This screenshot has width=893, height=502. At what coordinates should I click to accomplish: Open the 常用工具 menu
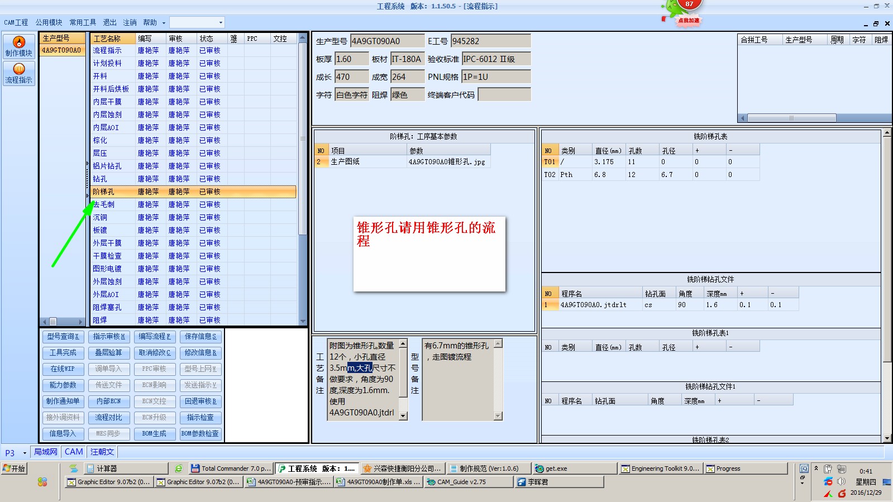coord(83,22)
